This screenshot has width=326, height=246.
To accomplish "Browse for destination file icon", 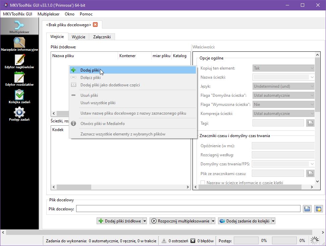I will point(307,208).
